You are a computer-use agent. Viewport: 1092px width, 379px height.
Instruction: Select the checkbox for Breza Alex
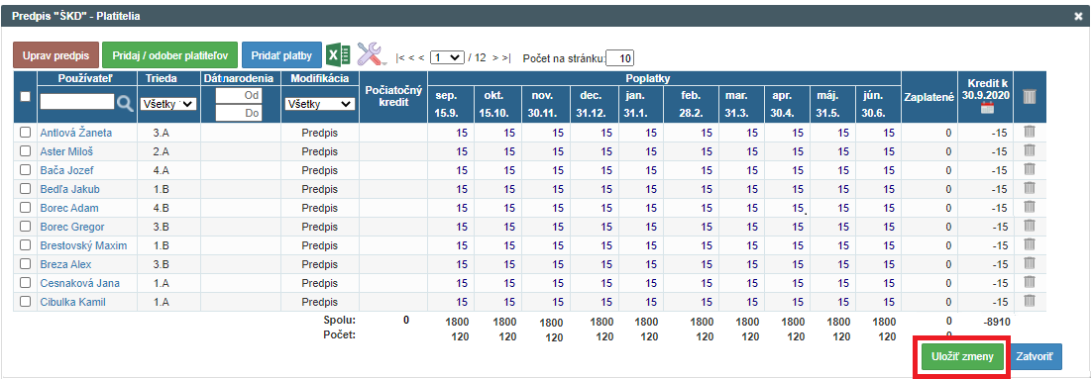pyautogui.click(x=25, y=264)
